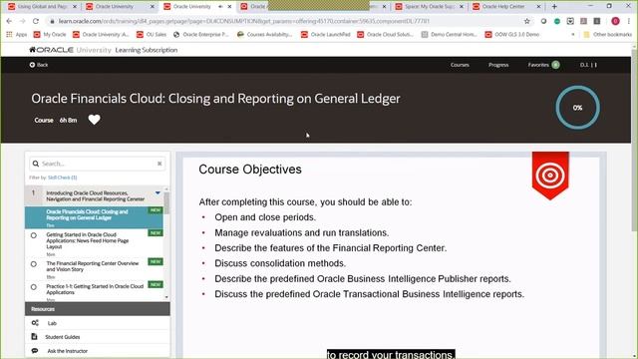Viewport: 638px width, 359px height.
Task: Reload the page in the browser
Action: 36,21
